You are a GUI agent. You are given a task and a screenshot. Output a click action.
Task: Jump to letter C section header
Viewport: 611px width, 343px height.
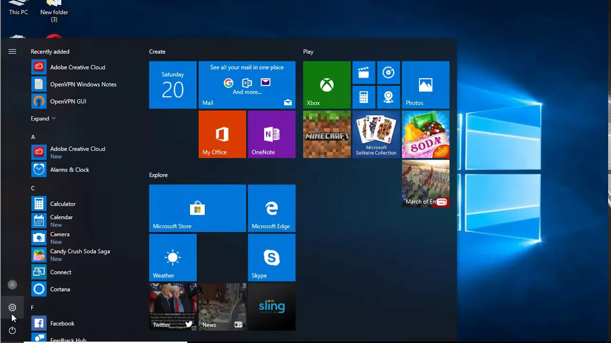coord(33,188)
